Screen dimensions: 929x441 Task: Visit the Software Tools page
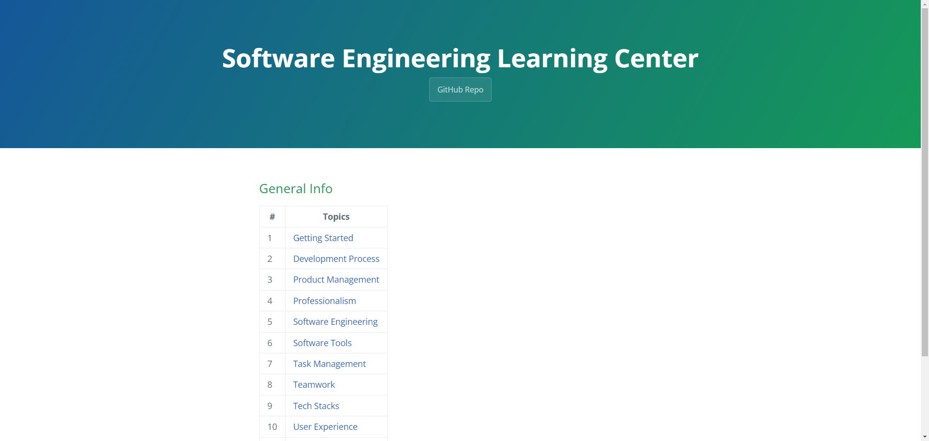[x=322, y=343]
